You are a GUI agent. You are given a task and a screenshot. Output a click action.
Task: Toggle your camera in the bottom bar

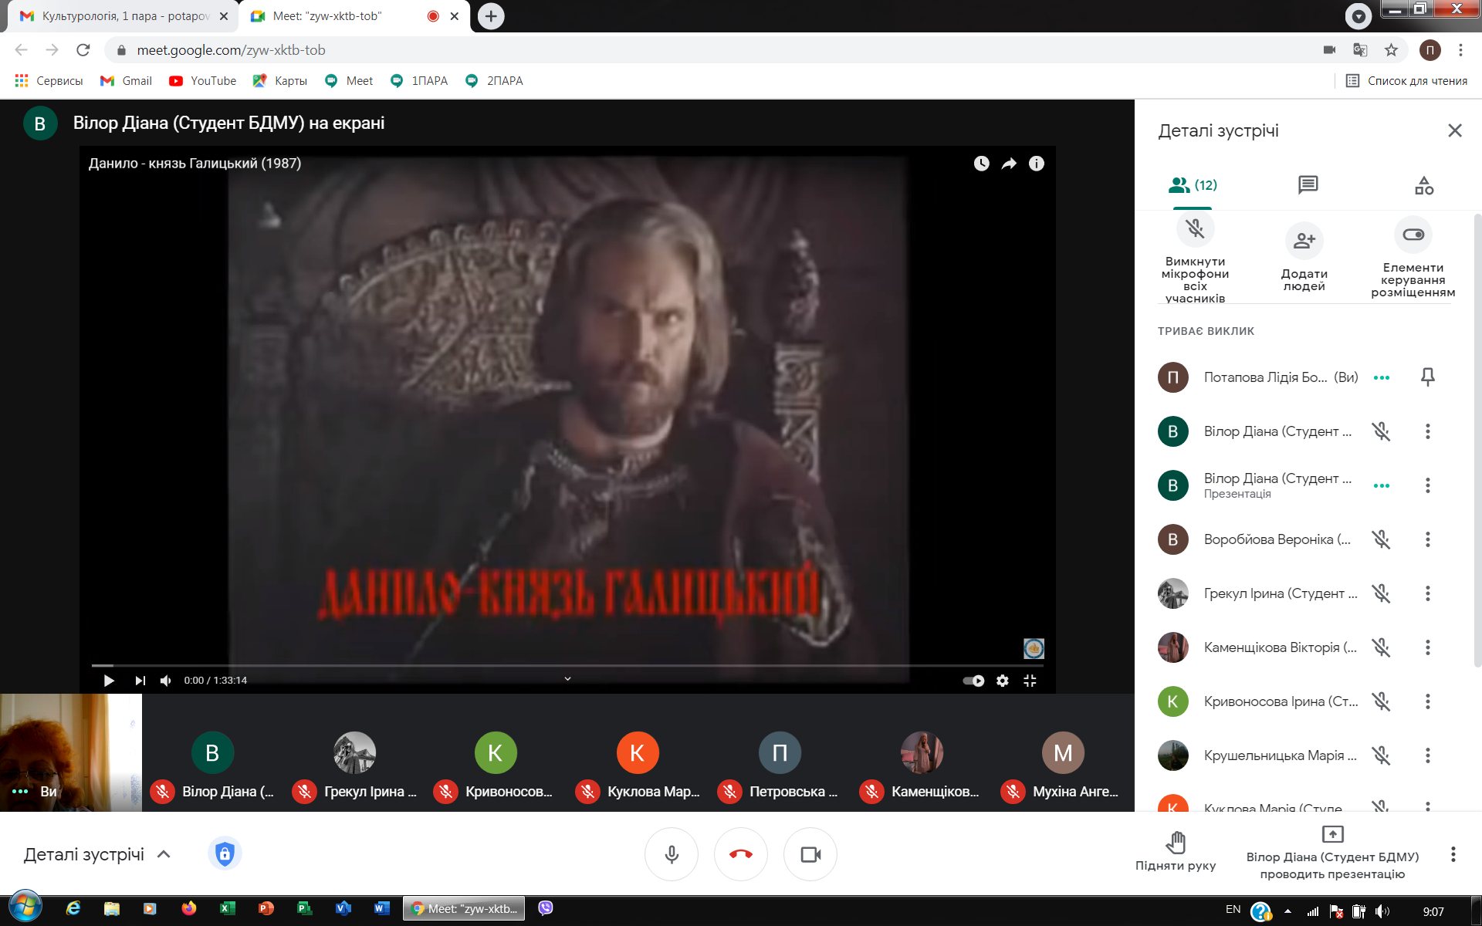(x=810, y=854)
